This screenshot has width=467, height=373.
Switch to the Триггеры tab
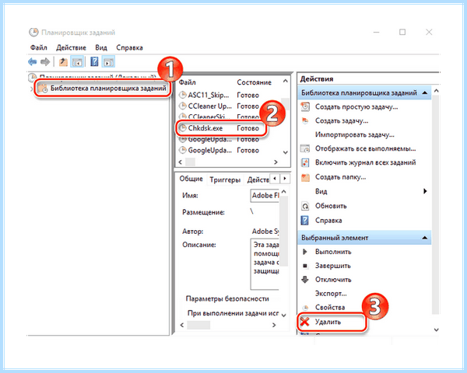[225, 180]
